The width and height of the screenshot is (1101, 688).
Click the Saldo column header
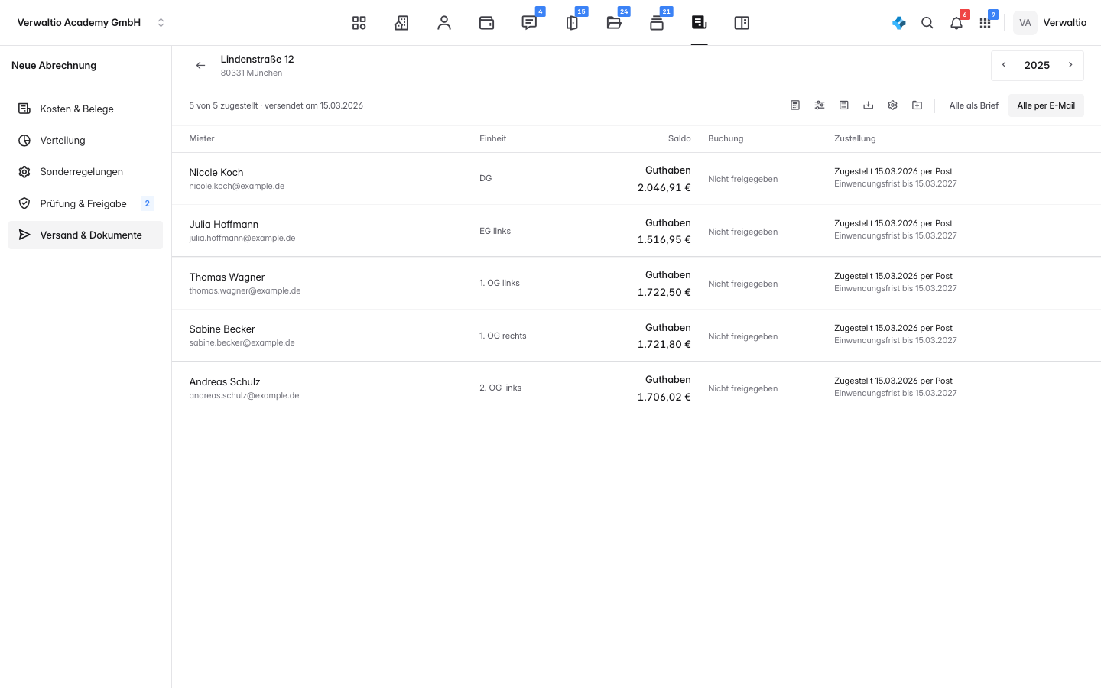[679, 139]
